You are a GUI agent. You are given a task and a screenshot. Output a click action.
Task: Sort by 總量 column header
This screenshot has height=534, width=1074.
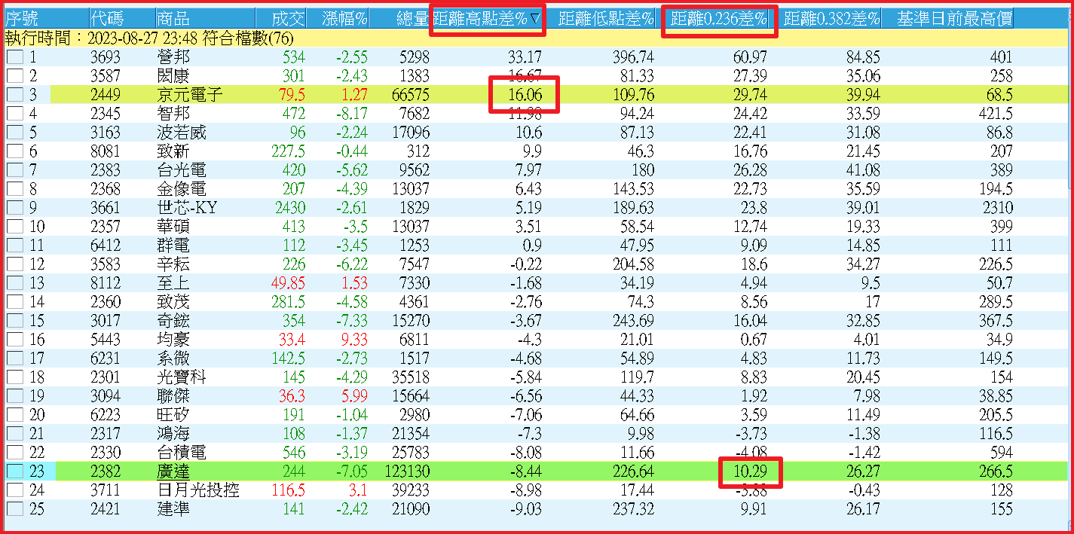[412, 20]
